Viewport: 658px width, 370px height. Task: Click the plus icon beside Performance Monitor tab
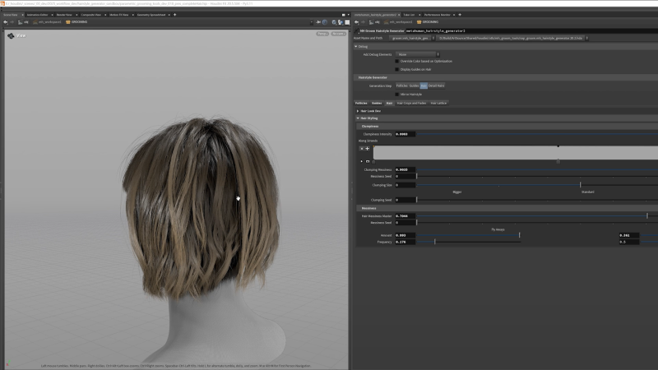(460, 14)
